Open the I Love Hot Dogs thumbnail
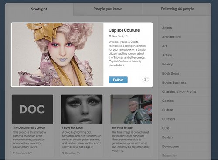Image resolution: width=218 pixels, height=160 pixels. (82, 109)
